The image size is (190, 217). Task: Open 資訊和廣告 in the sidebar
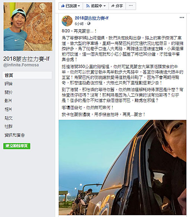(x=15, y=135)
